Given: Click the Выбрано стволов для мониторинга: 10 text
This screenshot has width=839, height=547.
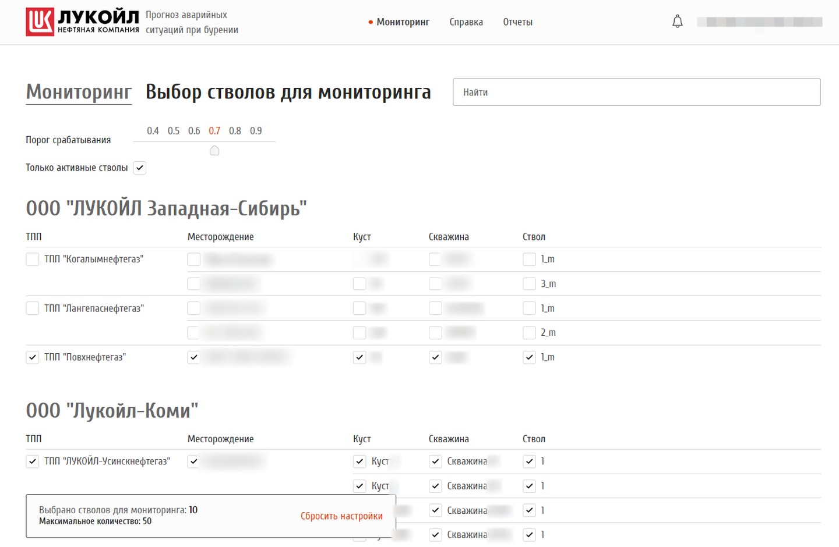Looking at the screenshot, I should [x=118, y=510].
